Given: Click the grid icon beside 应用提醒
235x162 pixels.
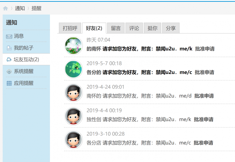Looking at the screenshot, I should pyautogui.click(x=9, y=83).
